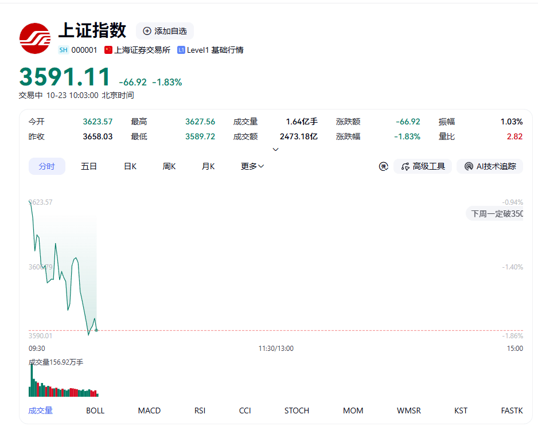Image resolution: width=538 pixels, height=430 pixels.
Task: Click 最高 value 3627.56
Action: tap(200, 122)
